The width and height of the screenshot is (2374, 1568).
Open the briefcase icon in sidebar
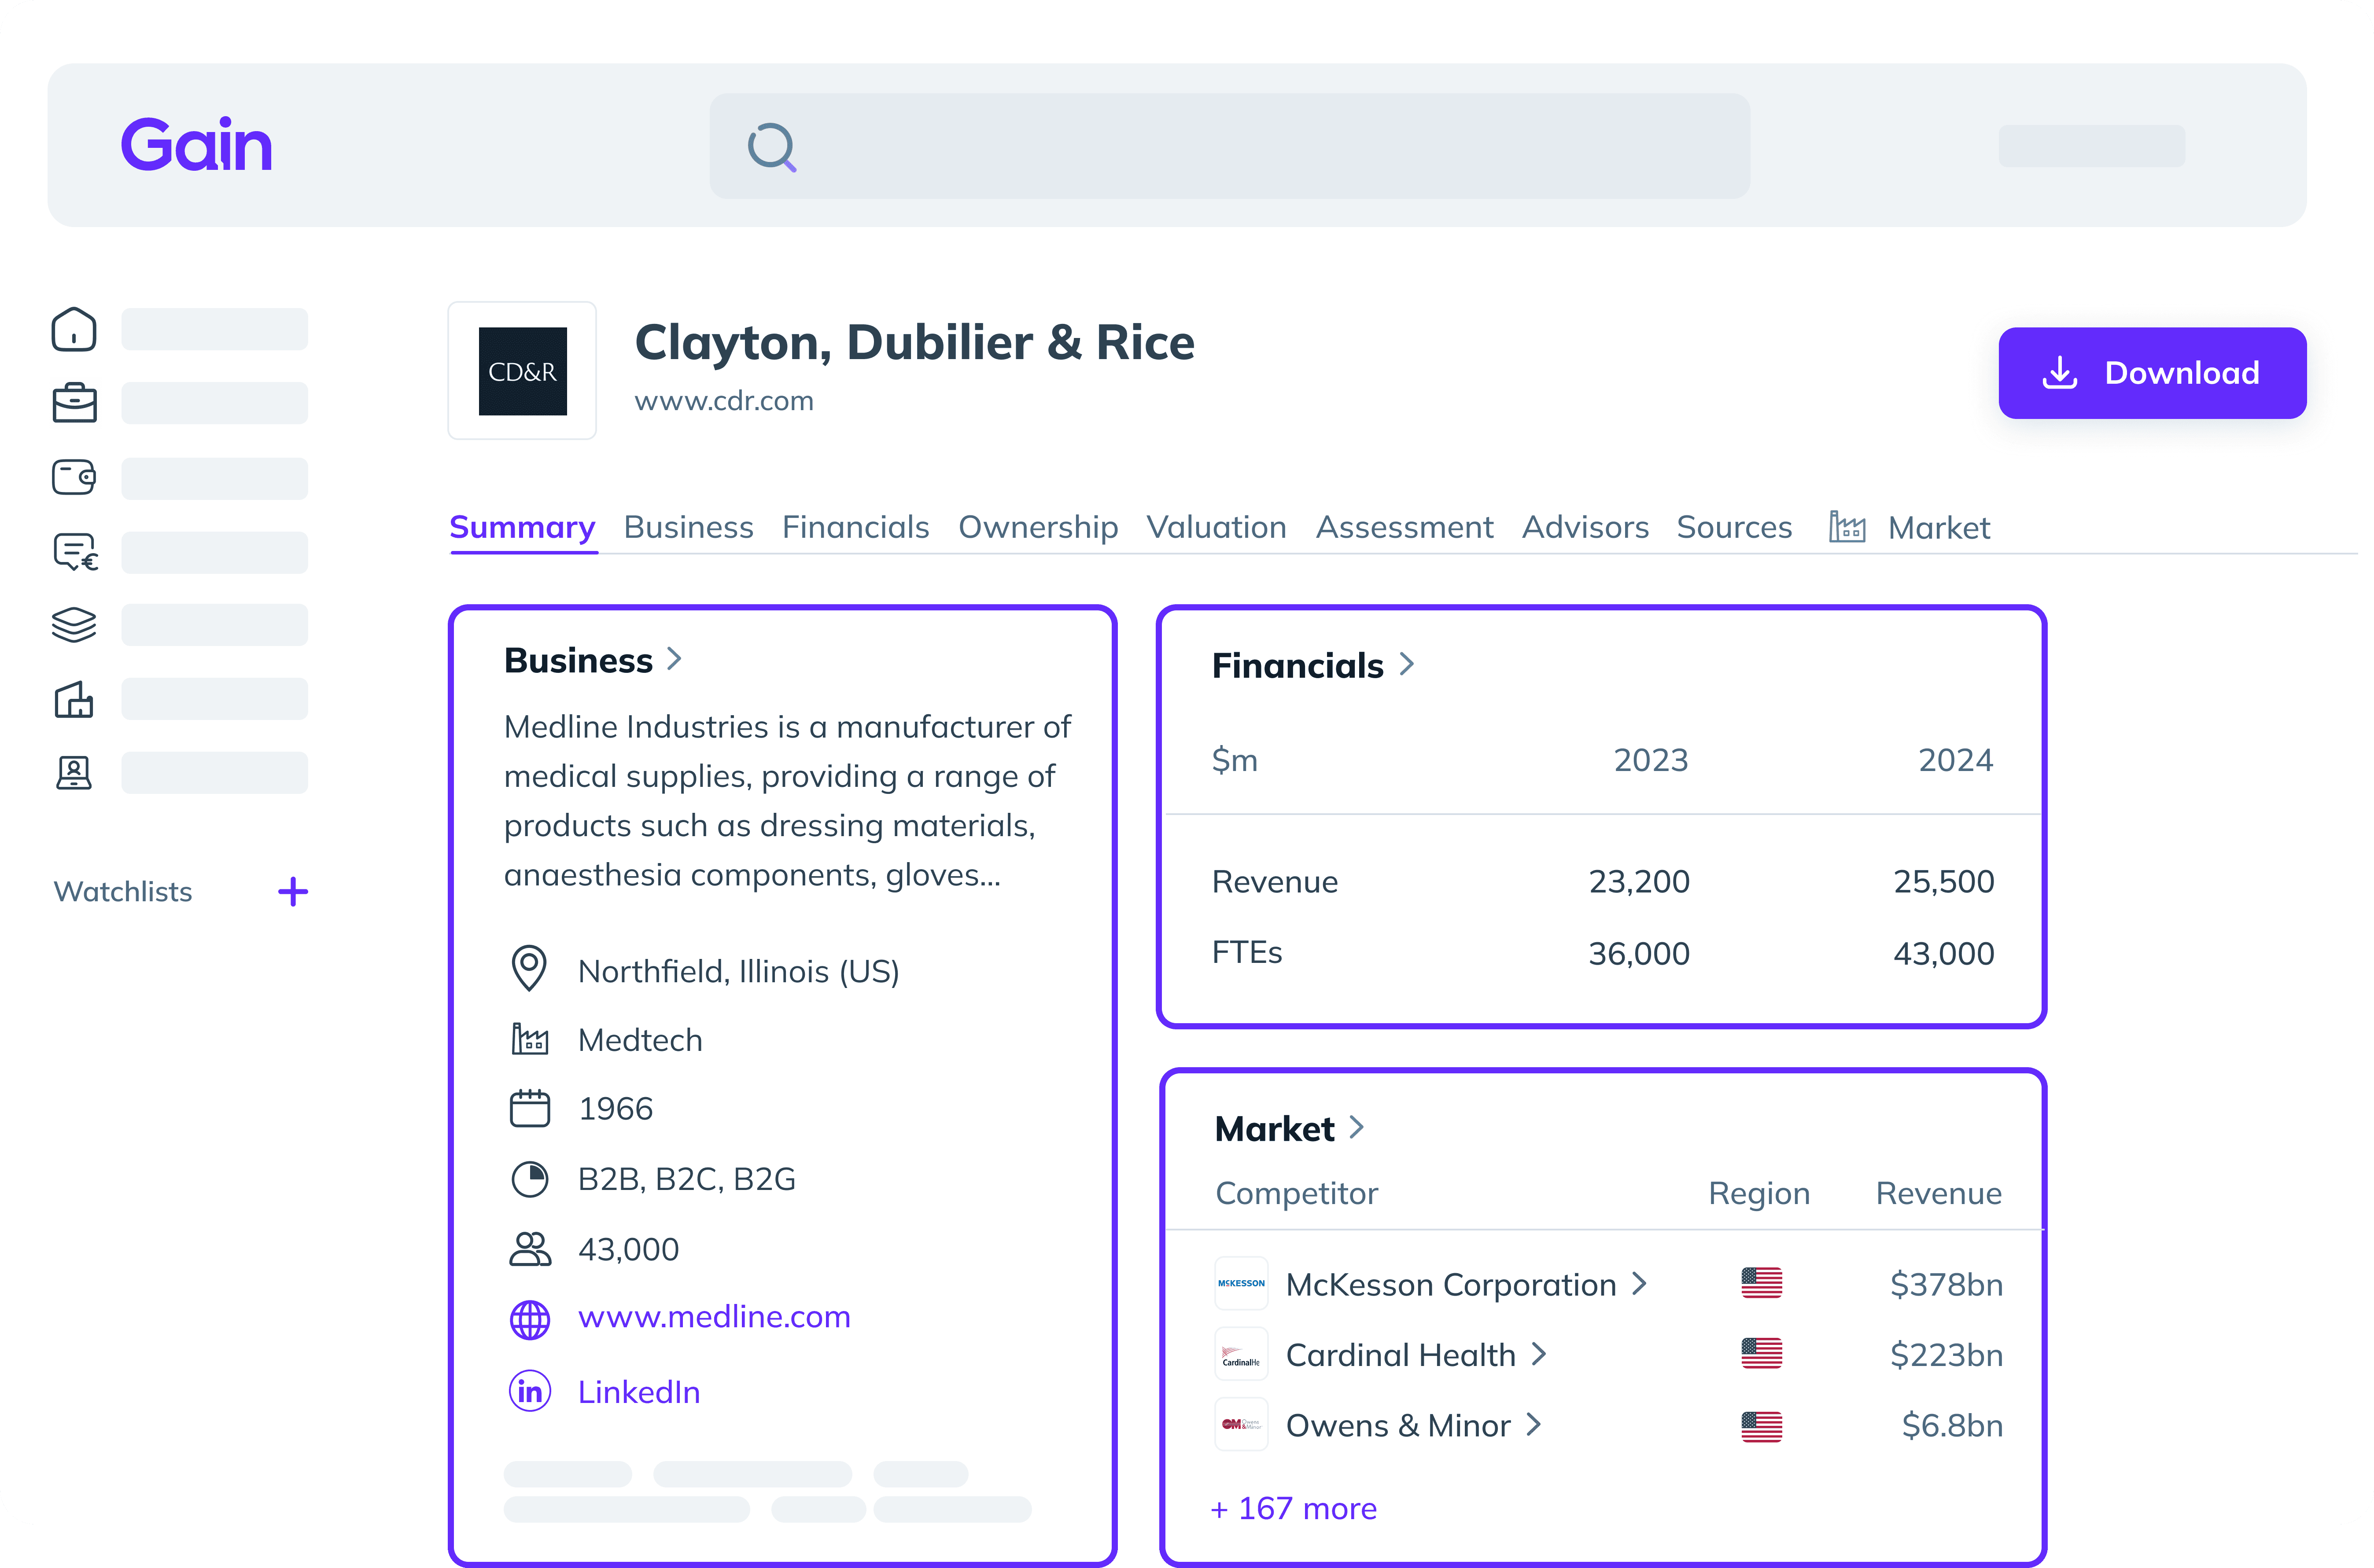pyautogui.click(x=74, y=403)
